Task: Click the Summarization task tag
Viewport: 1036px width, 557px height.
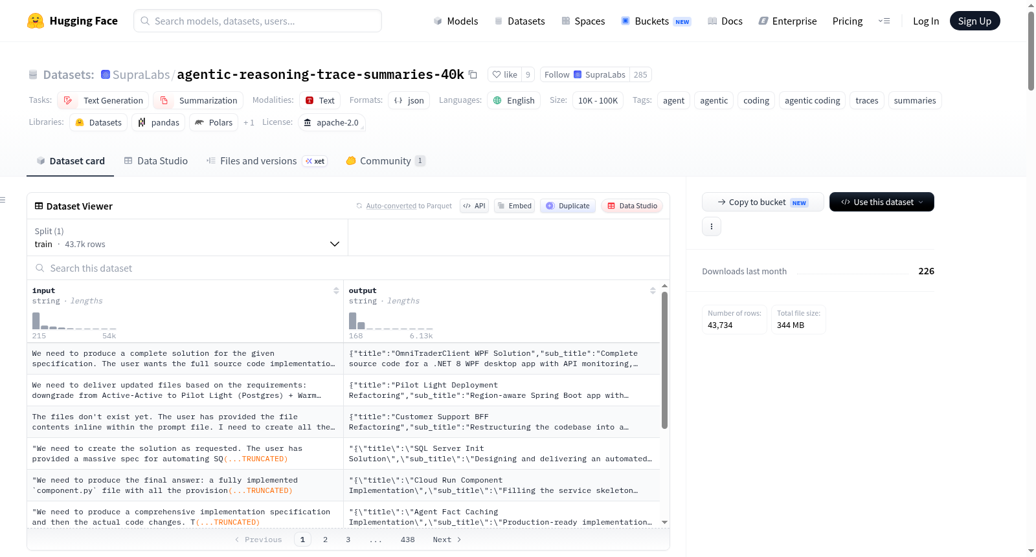Action: pyautogui.click(x=198, y=100)
